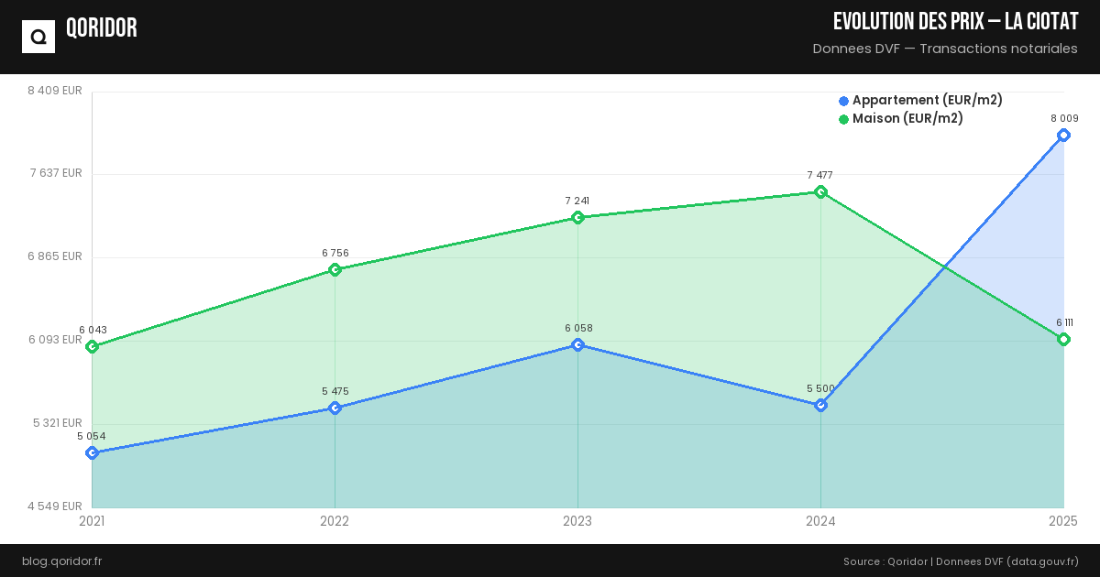The image size is (1100, 577).
Task: Select the 2024 Appartement point at 5 500
Action: (820, 405)
